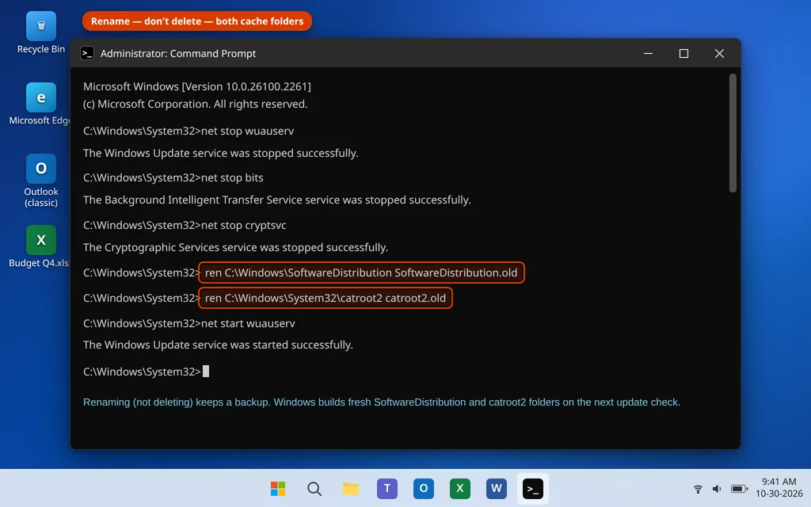This screenshot has height=507, width=811.
Task: Click the 'ren C:\Windows\System32\catroot2' command
Action: [x=326, y=298]
